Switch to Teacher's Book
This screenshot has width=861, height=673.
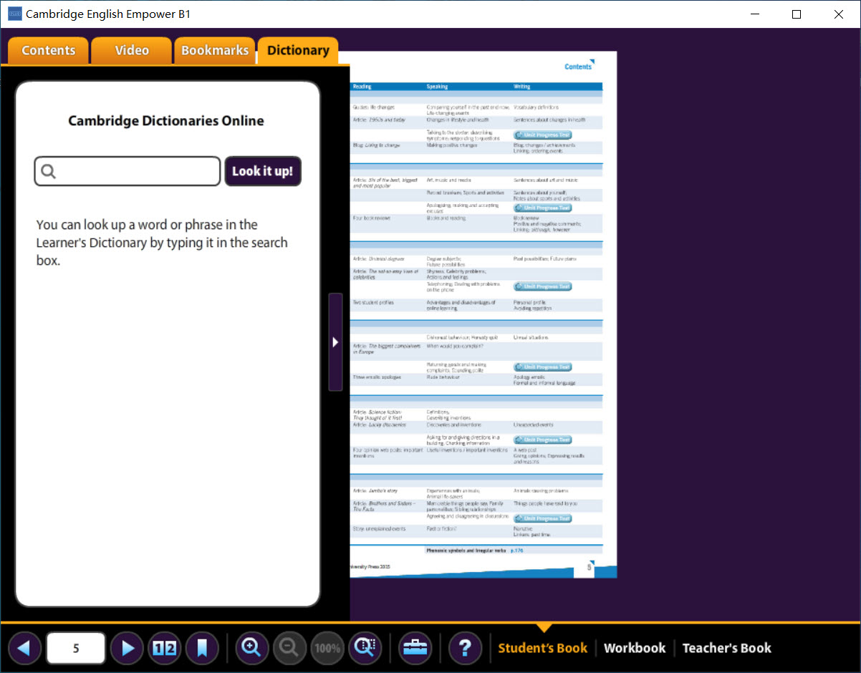727,648
